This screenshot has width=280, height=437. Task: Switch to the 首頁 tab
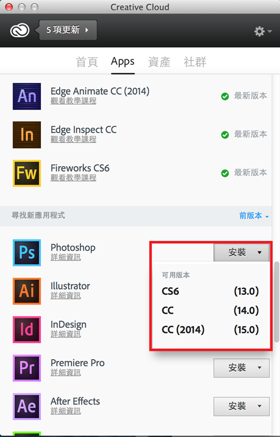click(87, 62)
